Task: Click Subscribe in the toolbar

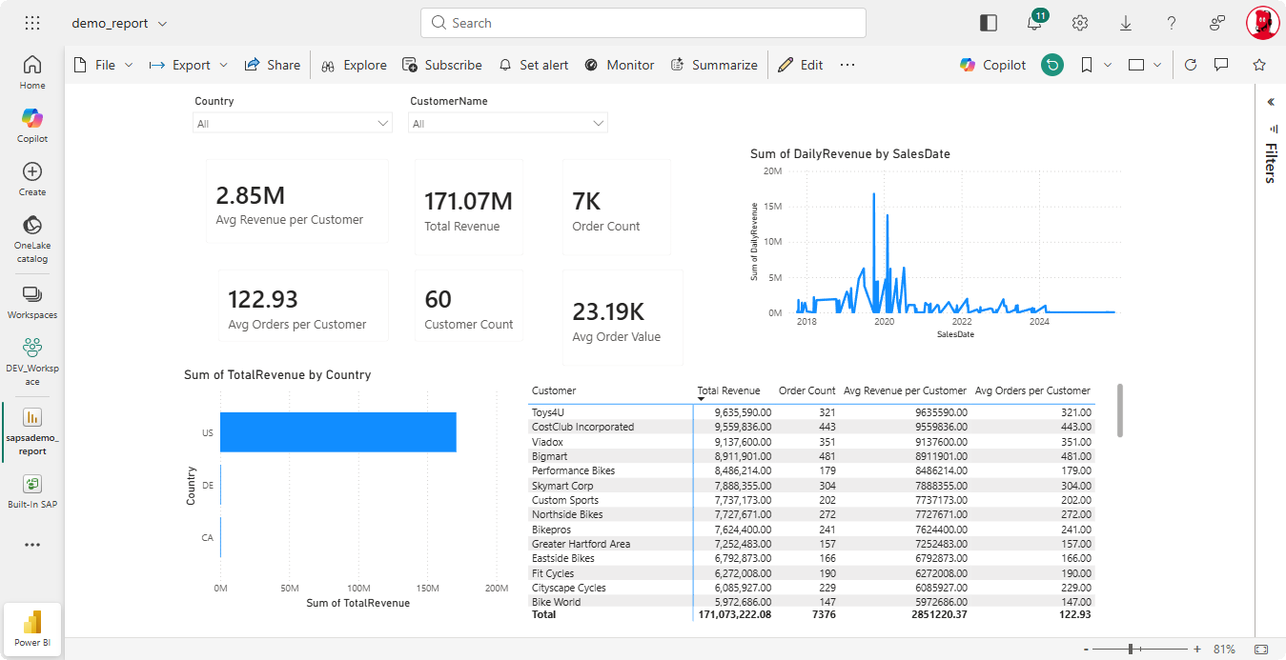Action: pyautogui.click(x=442, y=65)
